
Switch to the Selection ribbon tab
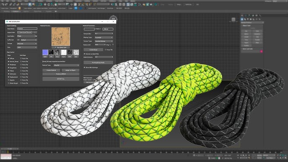click(x=26, y=11)
